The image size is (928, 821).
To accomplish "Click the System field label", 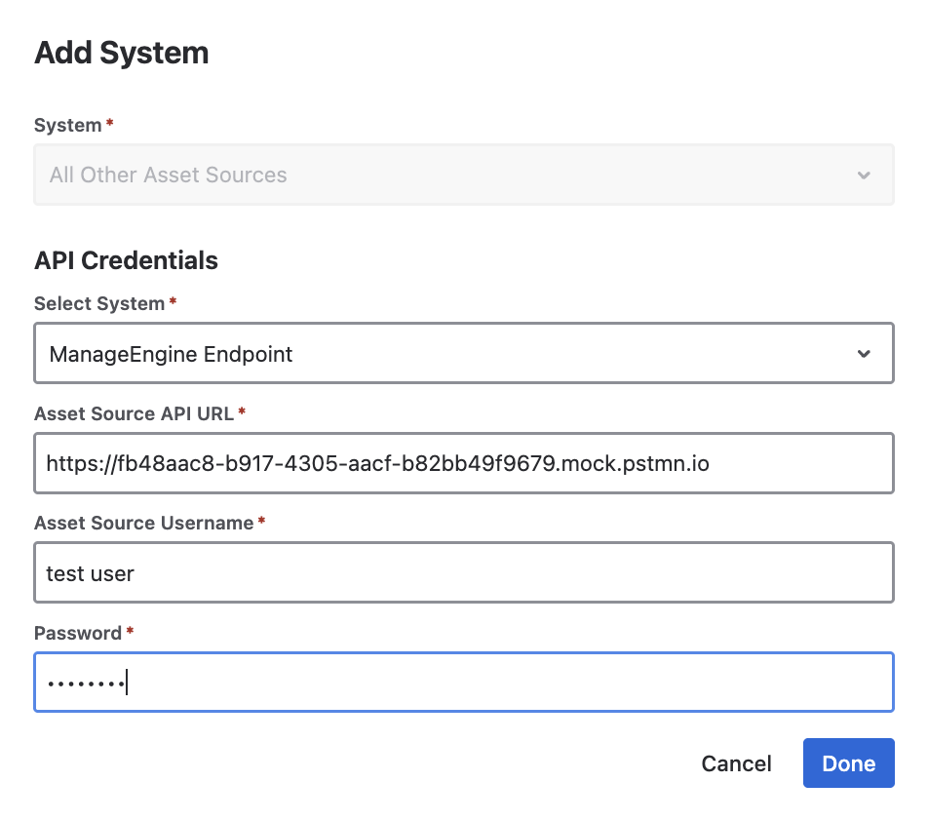I will tap(67, 126).
